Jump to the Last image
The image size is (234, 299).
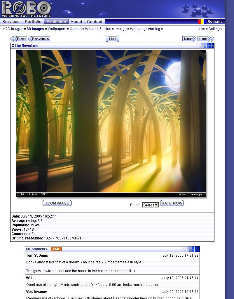205,39
